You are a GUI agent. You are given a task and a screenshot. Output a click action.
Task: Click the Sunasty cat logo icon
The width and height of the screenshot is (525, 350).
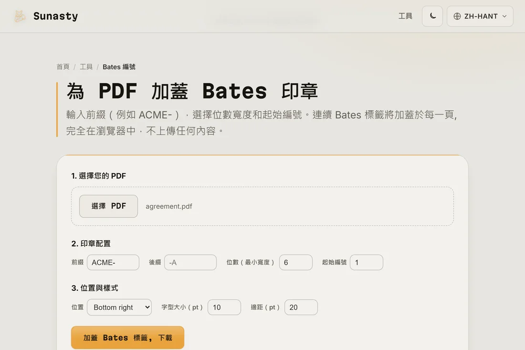(20, 16)
